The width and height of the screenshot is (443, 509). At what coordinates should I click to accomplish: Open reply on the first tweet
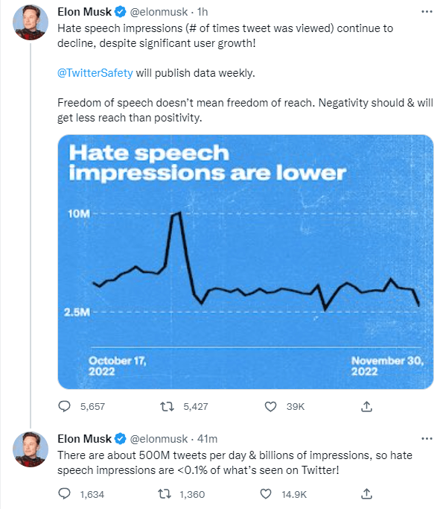[64, 406]
